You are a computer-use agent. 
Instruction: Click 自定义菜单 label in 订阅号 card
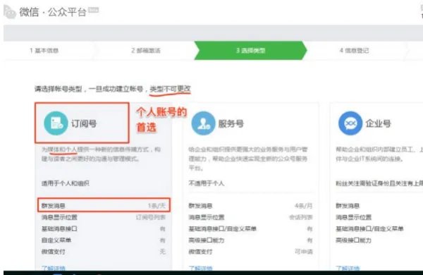click(x=56, y=240)
